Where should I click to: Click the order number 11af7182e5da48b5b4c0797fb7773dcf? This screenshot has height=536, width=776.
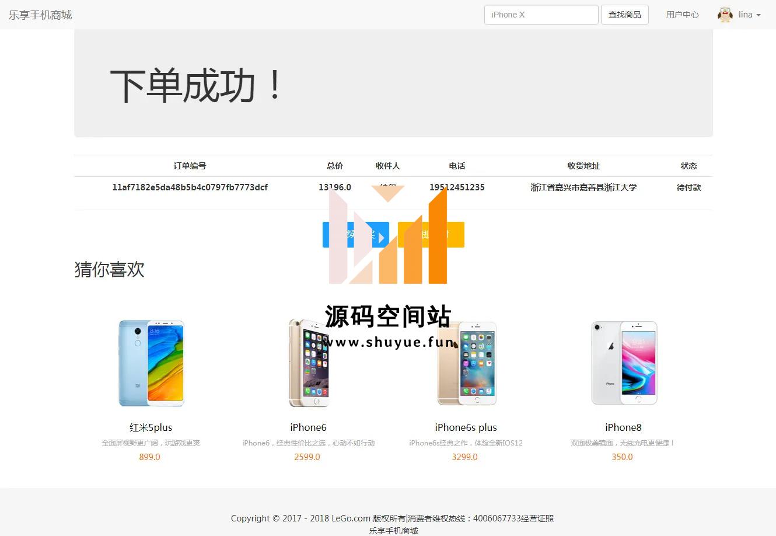click(190, 187)
